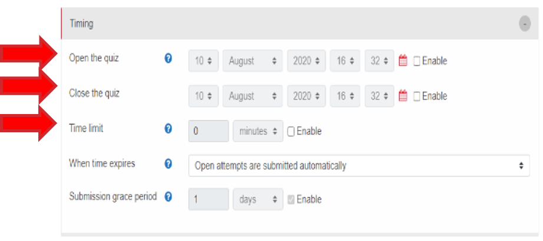
Task: Open the When time expires dropdown
Action: click(x=358, y=166)
